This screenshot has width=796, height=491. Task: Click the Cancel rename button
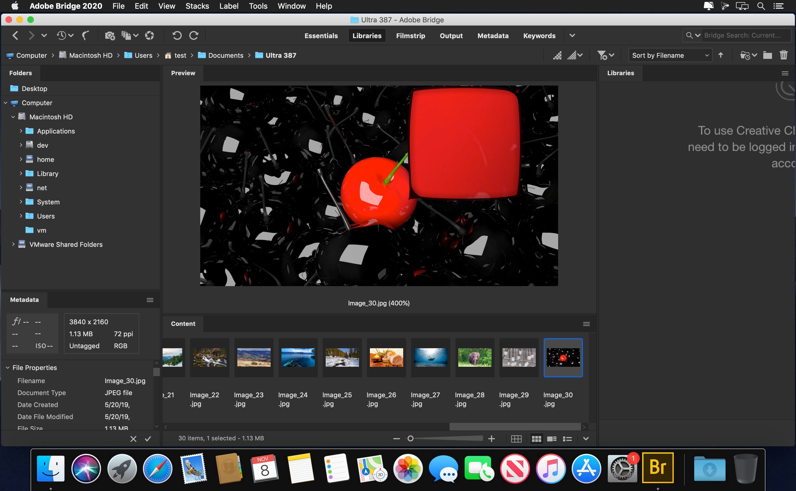(x=133, y=439)
